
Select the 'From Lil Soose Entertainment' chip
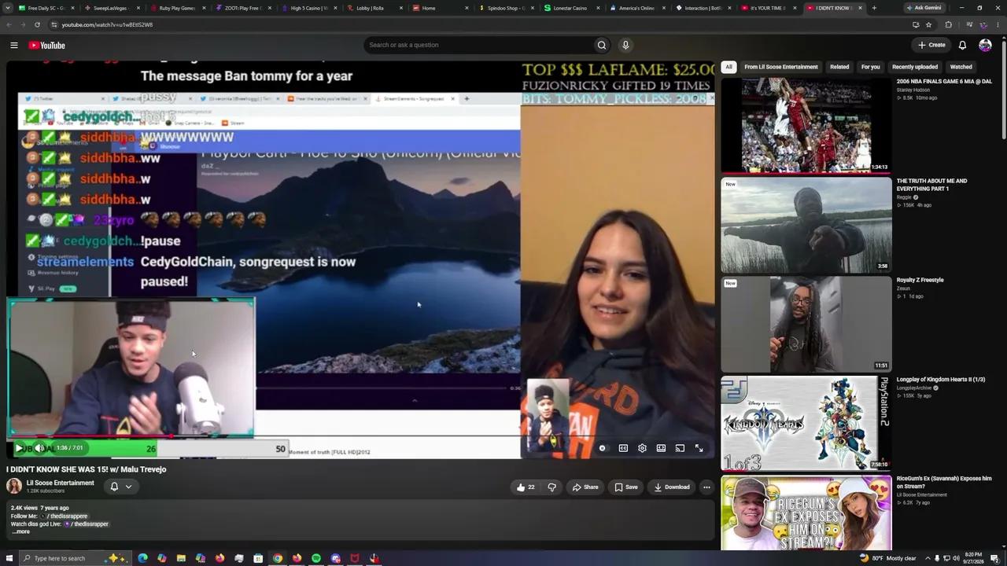[x=781, y=67]
